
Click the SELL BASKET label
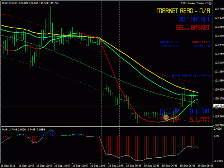[193, 28]
